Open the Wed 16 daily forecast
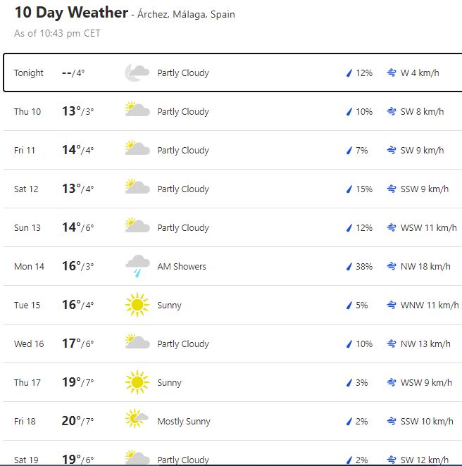Image resolution: width=462 pixels, height=466 pixels. click(232, 344)
